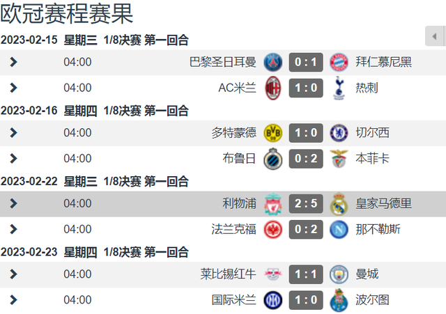The height and width of the screenshot is (314, 446).
Task: Click the Inter Milan crest
Action: 272,300
